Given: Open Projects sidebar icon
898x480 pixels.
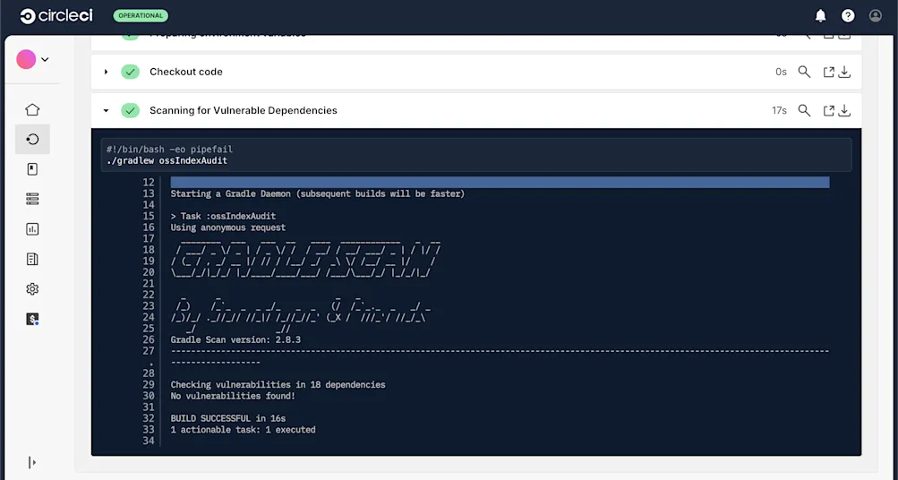Looking at the screenshot, I should [32, 169].
